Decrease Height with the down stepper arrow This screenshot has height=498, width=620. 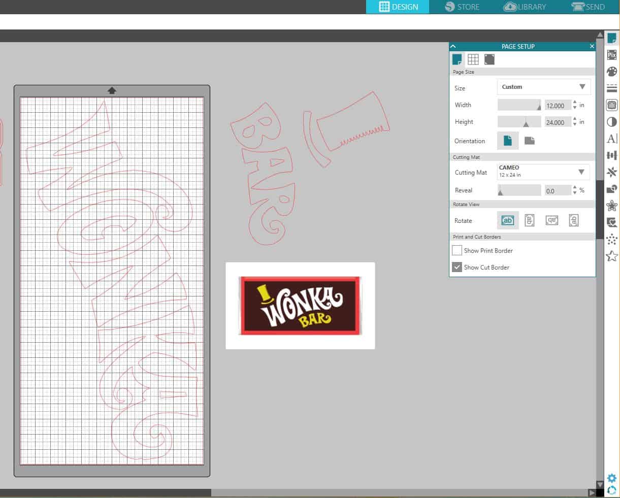pyautogui.click(x=574, y=125)
